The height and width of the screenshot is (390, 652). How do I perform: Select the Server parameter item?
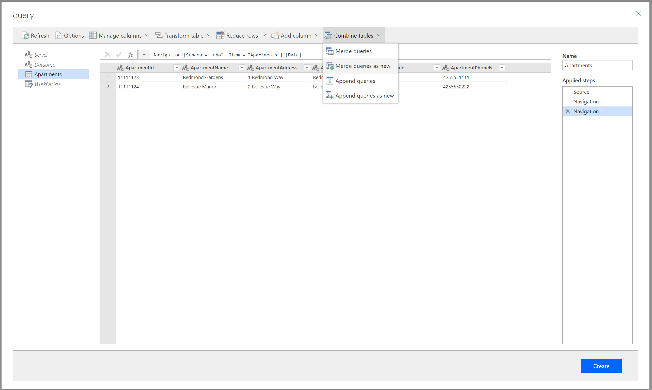[41, 55]
